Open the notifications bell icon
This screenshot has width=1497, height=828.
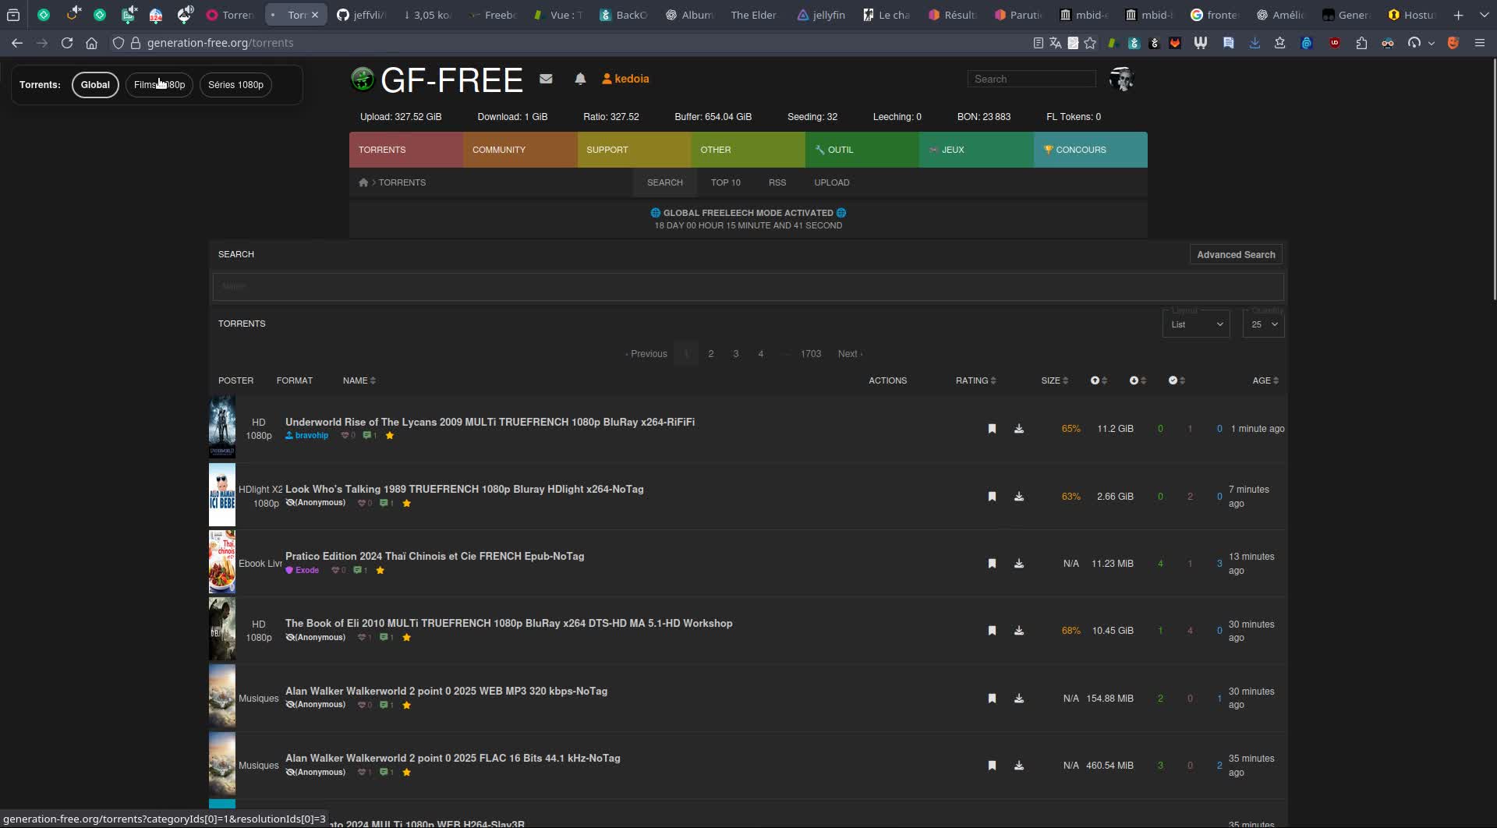click(x=580, y=79)
